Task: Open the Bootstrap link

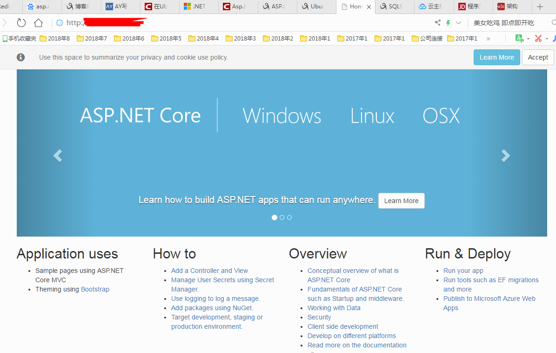Action: point(95,289)
